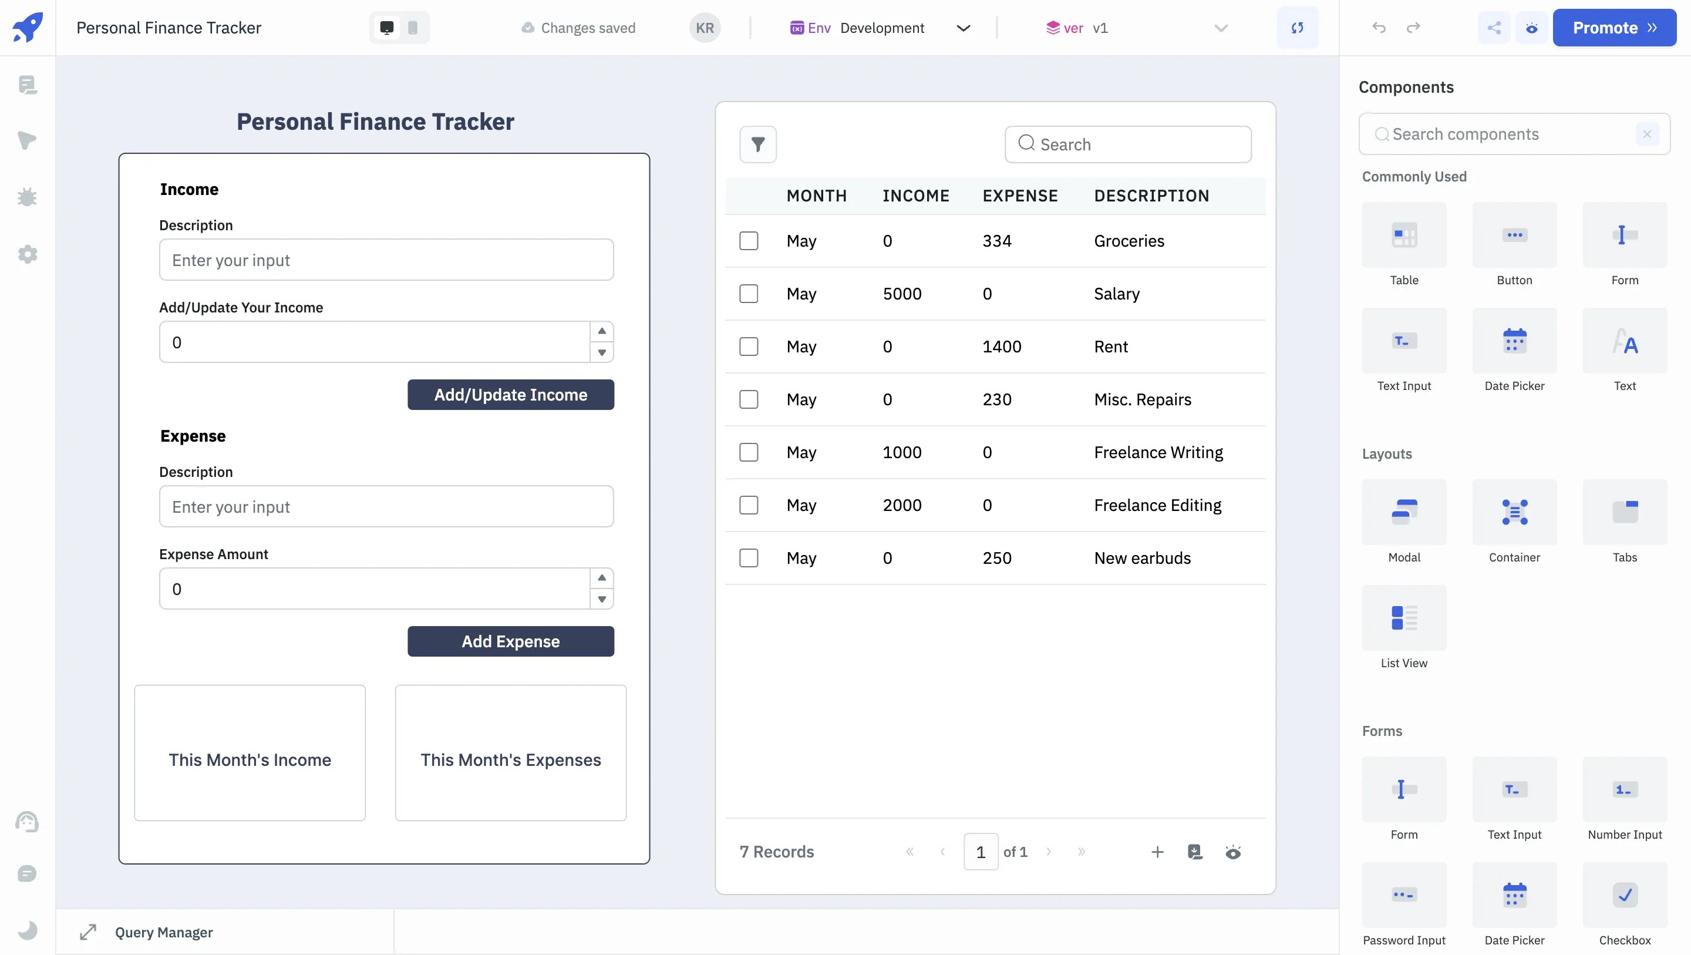Image resolution: width=1691 pixels, height=955 pixels.
Task: Open settings gear in left sidebar
Action: pos(27,254)
